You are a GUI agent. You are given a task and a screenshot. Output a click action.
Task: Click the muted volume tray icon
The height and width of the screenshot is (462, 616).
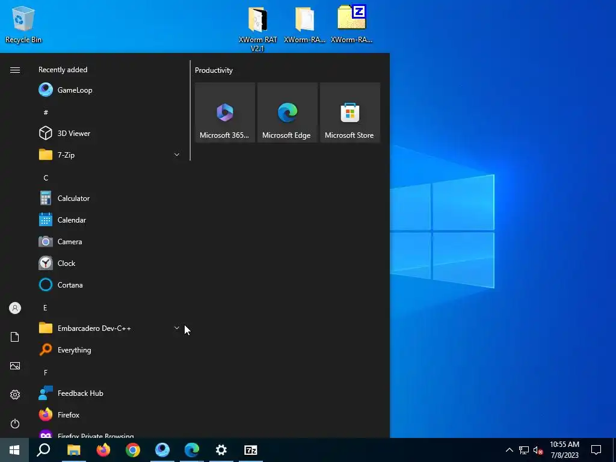[538, 450]
